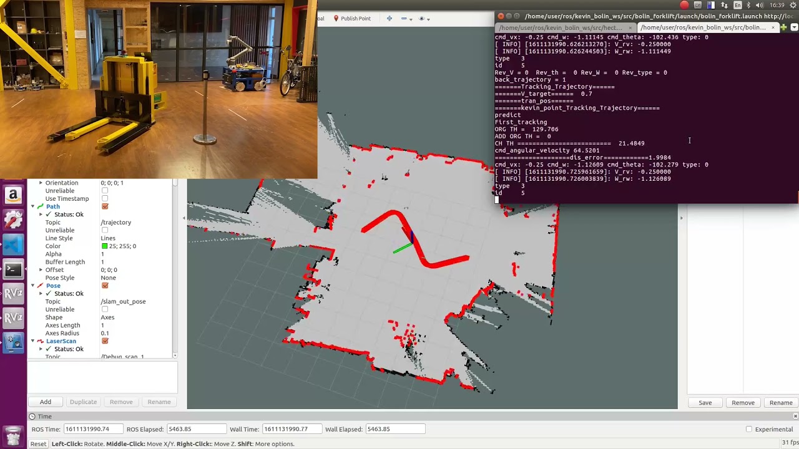Toggle Unreliable checkbox above Use Timestamp
Viewport: 799px width, 449px height.
(105, 191)
